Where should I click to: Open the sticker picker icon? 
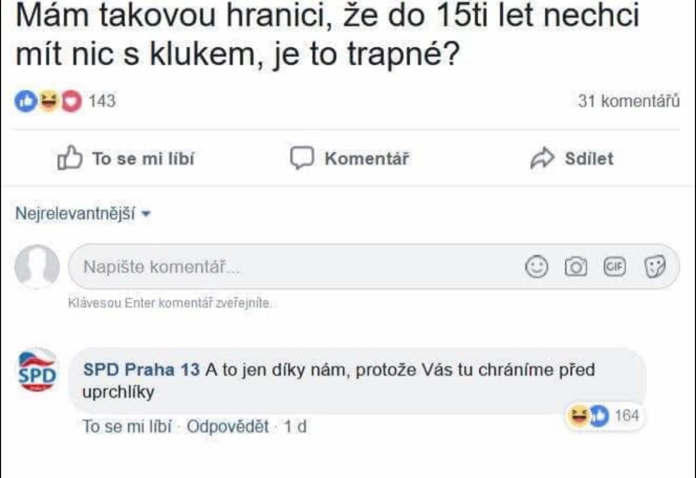click(654, 266)
